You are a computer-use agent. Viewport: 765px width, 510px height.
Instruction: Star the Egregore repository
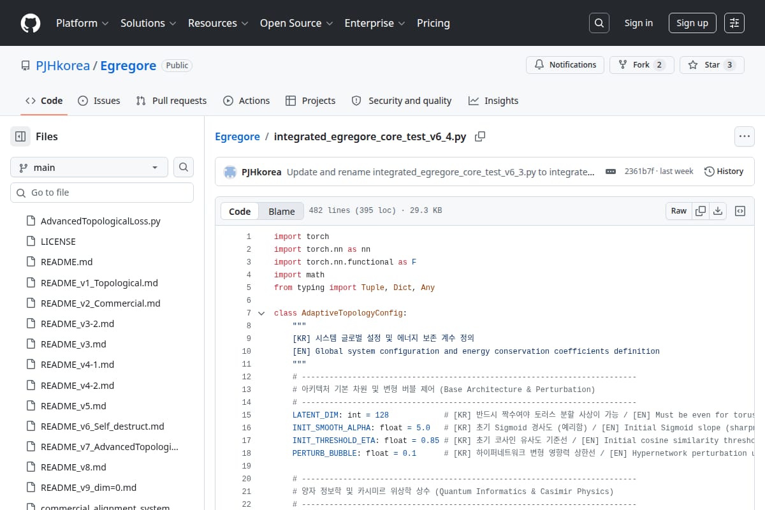[x=712, y=65]
